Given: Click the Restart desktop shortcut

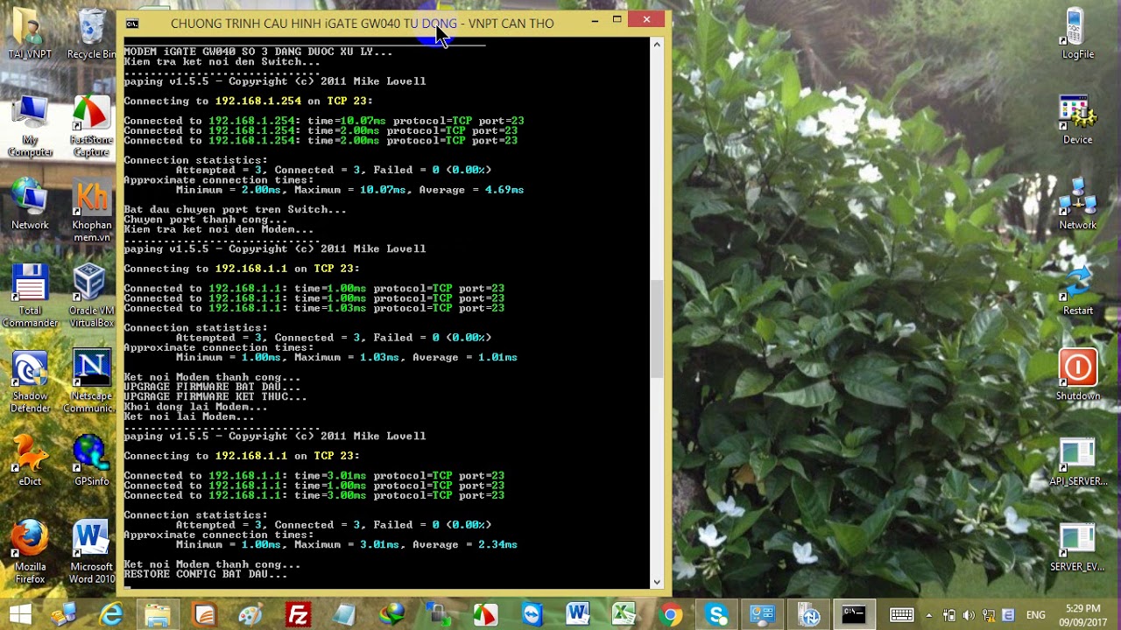Looking at the screenshot, I should 1077,290.
